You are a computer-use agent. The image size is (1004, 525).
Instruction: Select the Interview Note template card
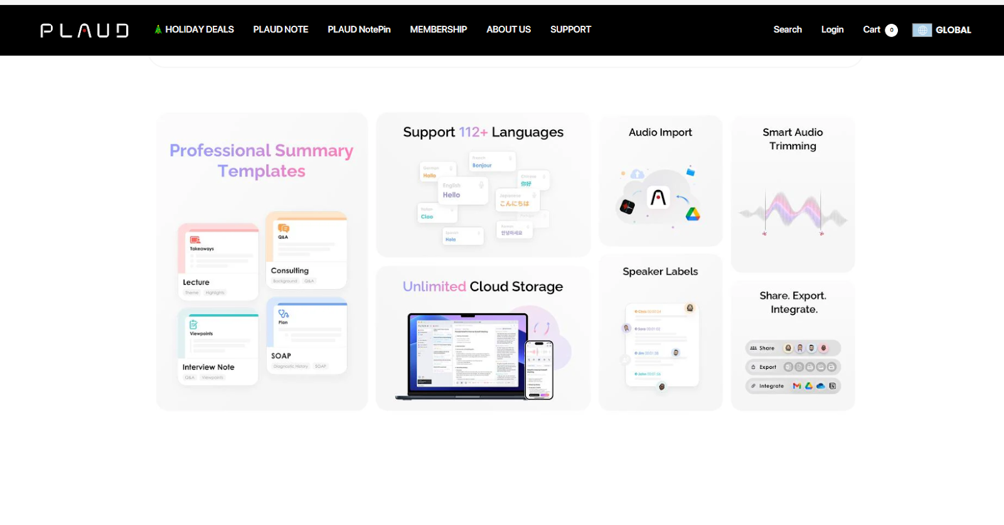coord(218,347)
